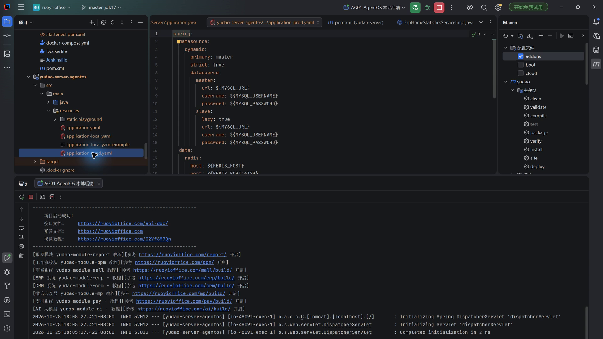603x339 pixels.
Task: Show hidden editor tabs dropdown
Action: [481, 22]
